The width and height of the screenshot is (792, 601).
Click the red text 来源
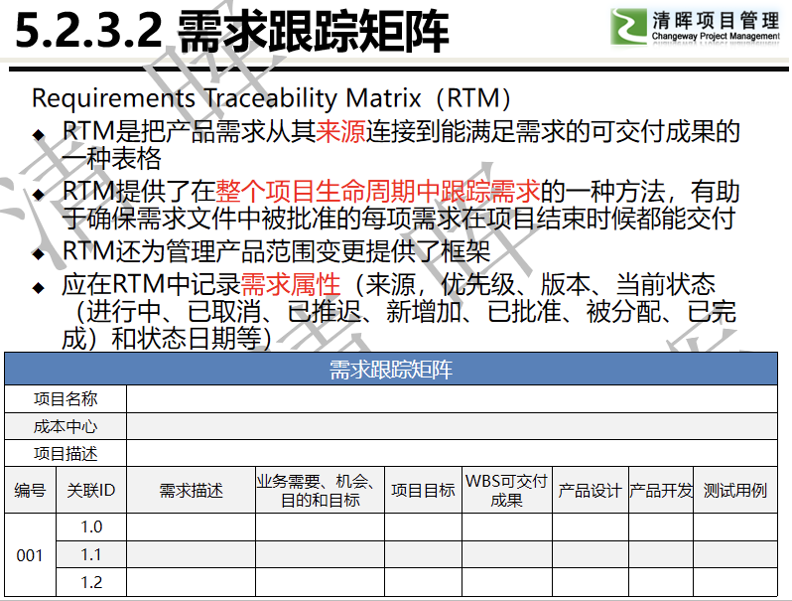pyautogui.click(x=340, y=131)
